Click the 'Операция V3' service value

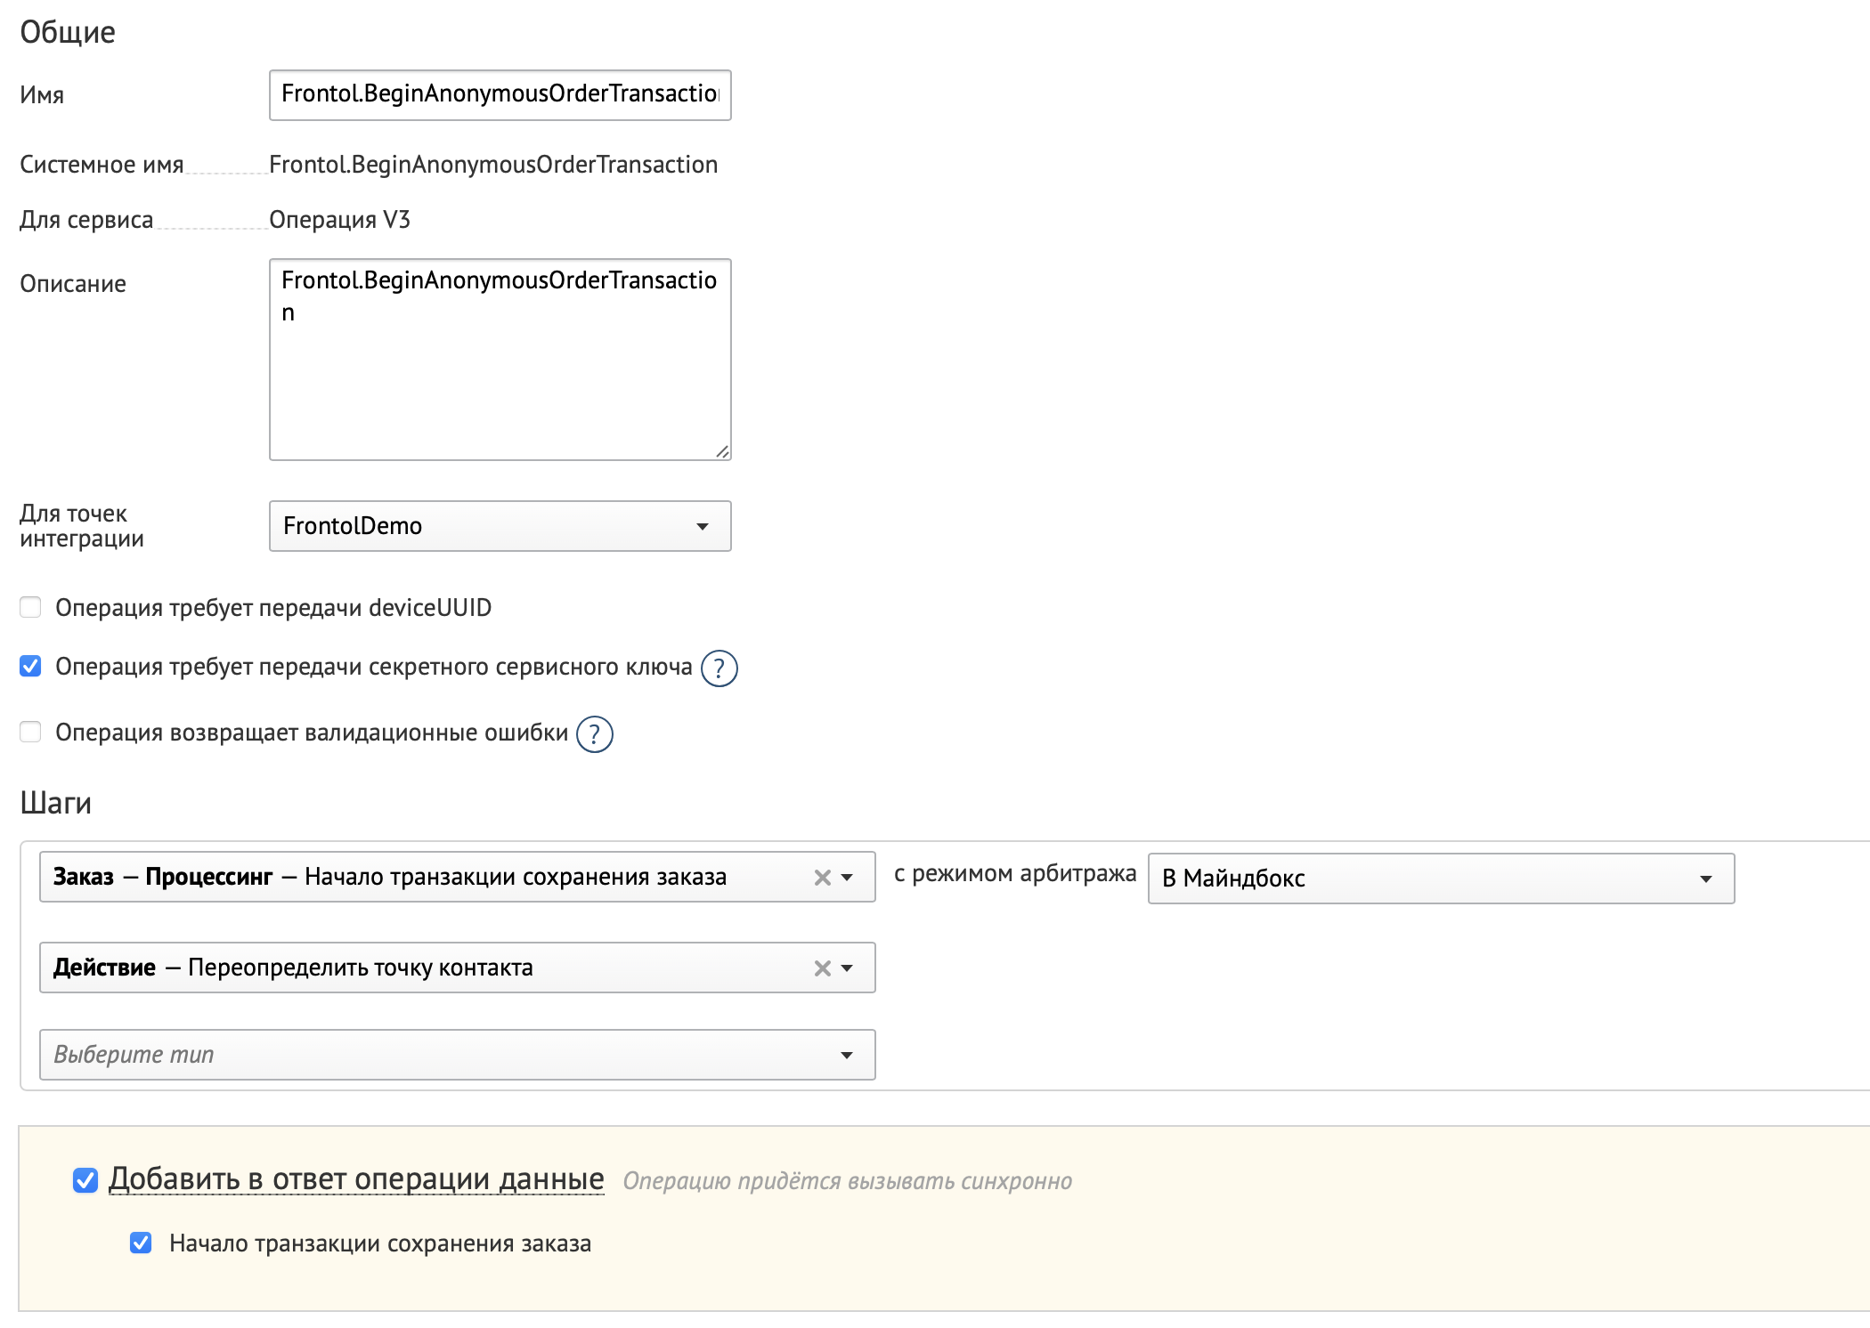tap(339, 220)
